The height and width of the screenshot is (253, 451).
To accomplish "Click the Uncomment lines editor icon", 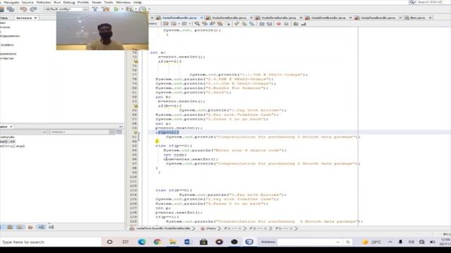I will pyautogui.click(x=303, y=24).
